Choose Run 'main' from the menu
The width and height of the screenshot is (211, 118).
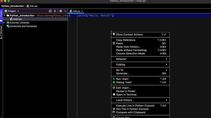(140, 79)
